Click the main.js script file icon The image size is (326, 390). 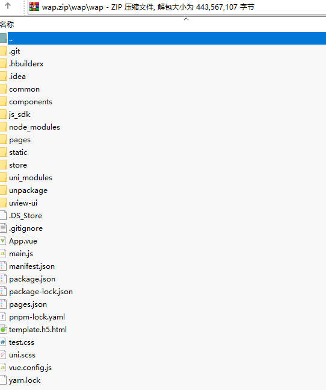(x=3, y=254)
